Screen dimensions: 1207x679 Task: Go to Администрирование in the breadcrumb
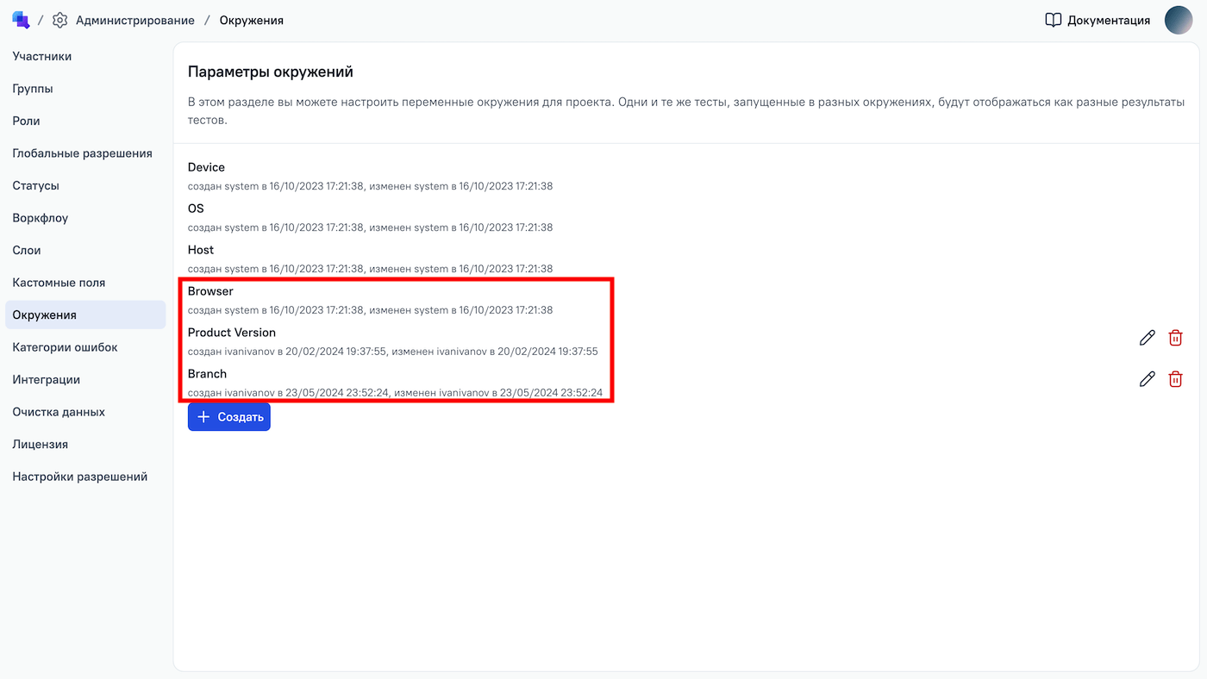click(135, 20)
